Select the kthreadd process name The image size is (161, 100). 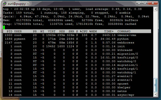pos(125,50)
